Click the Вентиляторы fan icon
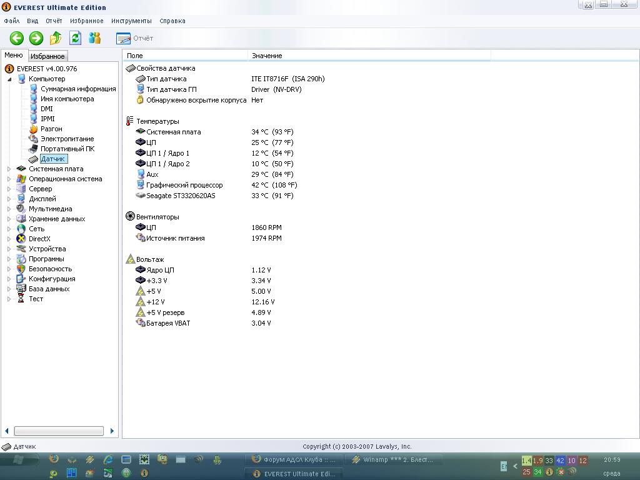Image resolution: width=640 pixels, height=480 pixels. [130, 216]
